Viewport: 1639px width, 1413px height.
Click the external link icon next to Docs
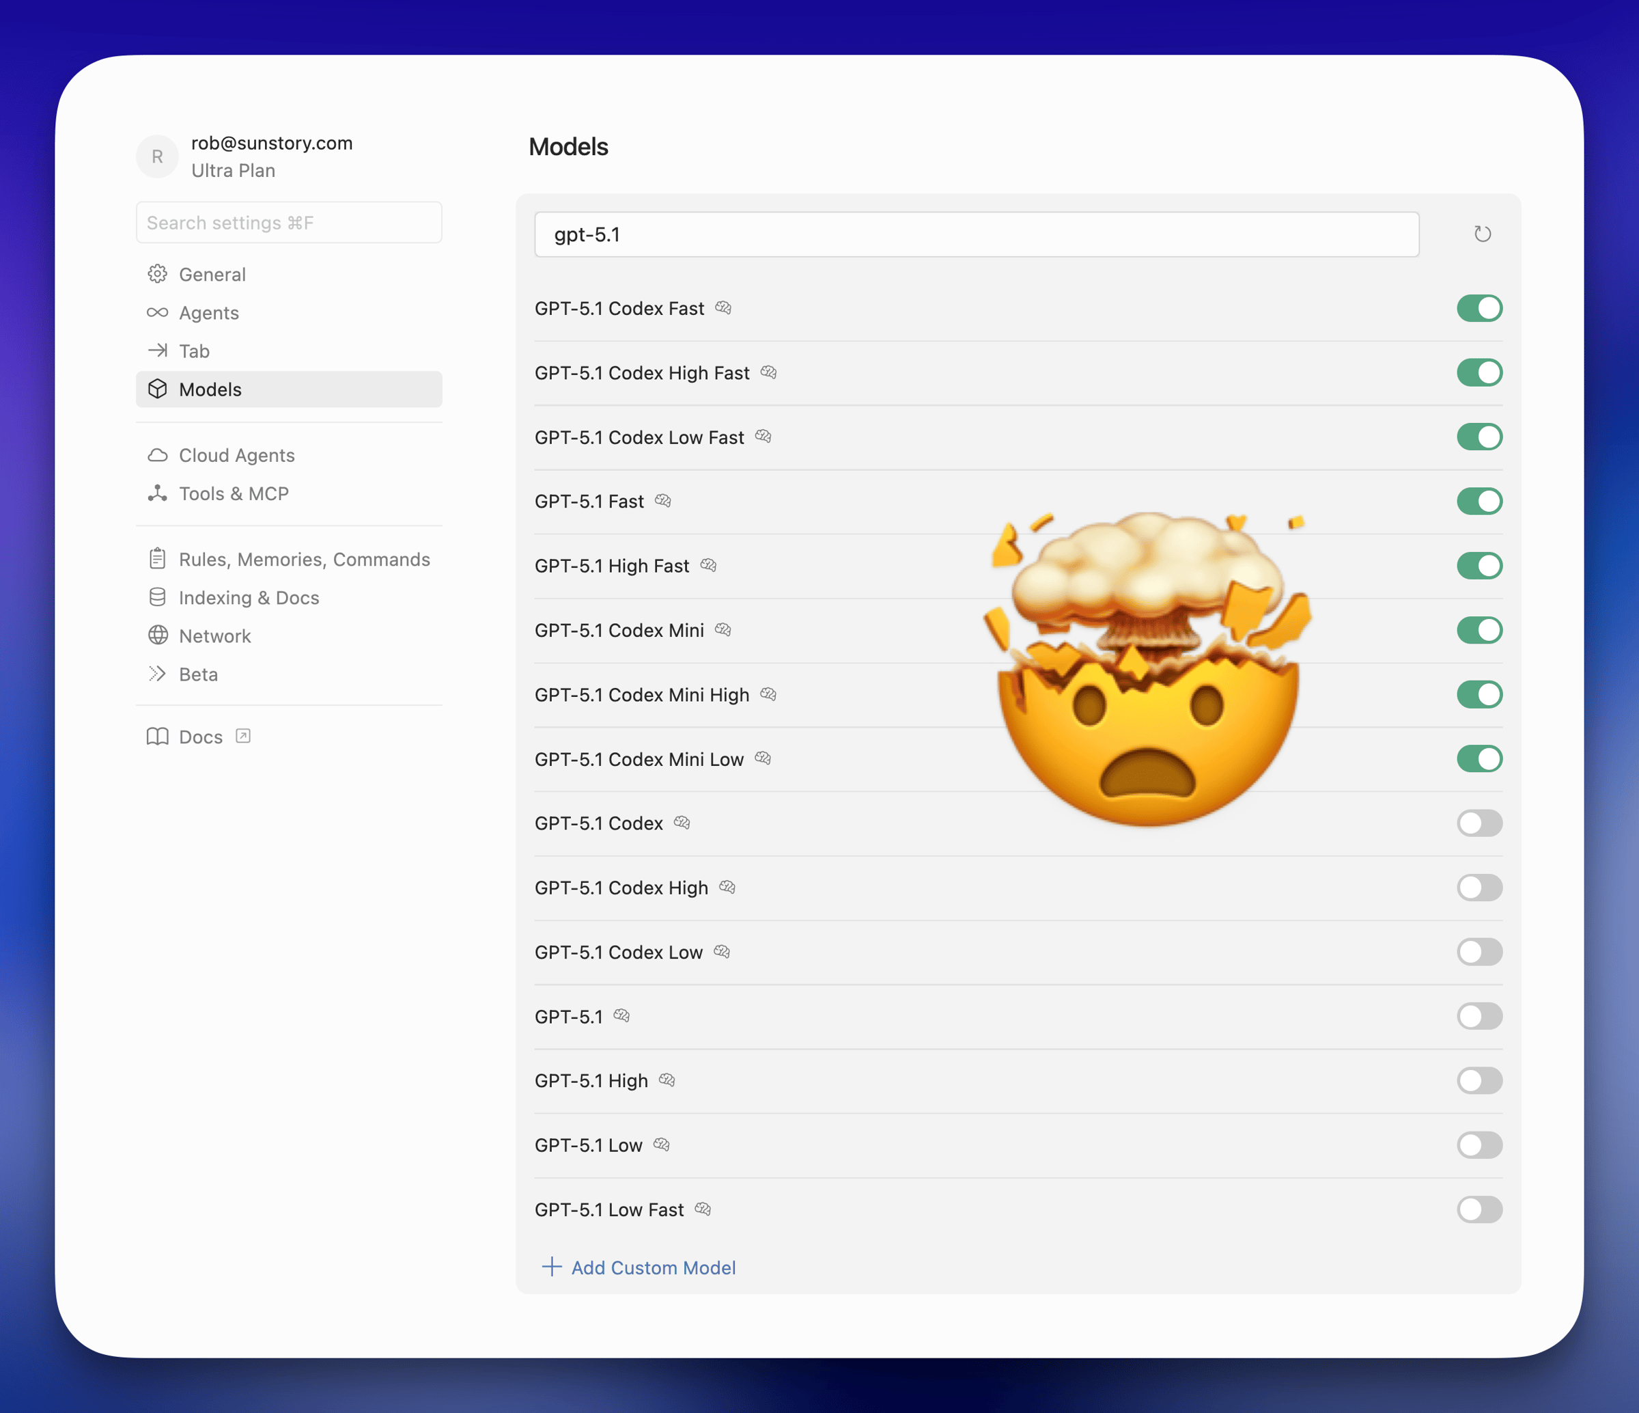pyautogui.click(x=244, y=736)
